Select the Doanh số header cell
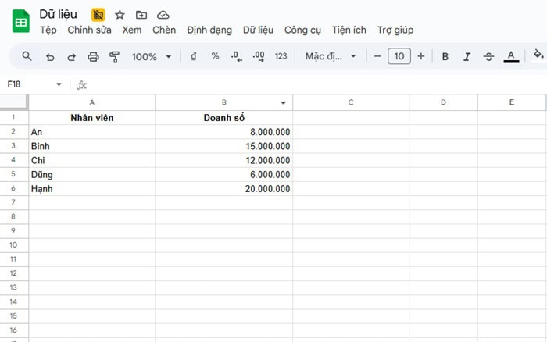547x342 pixels. pyautogui.click(x=224, y=118)
